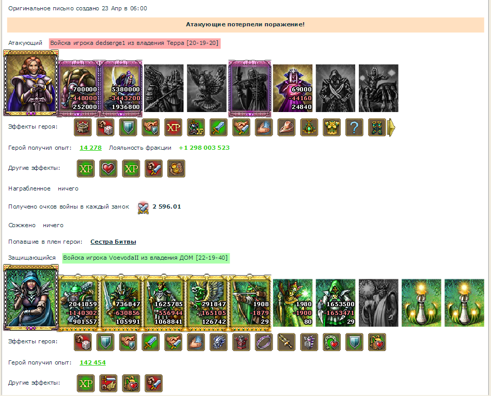Open the captured hero Сестра Битвы link
Image resolution: width=491 pixels, height=396 pixels.
click(113, 242)
